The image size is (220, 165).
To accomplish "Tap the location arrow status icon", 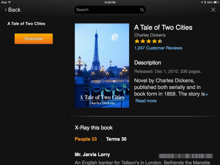I will tap(202, 2).
